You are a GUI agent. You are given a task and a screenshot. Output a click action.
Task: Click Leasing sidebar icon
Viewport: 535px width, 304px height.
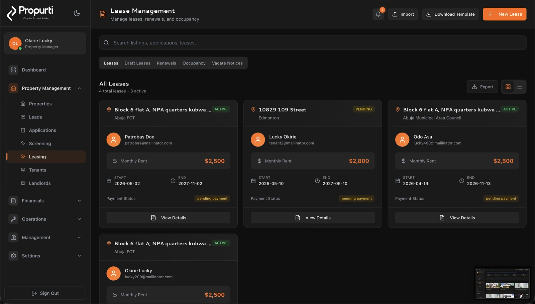23,157
